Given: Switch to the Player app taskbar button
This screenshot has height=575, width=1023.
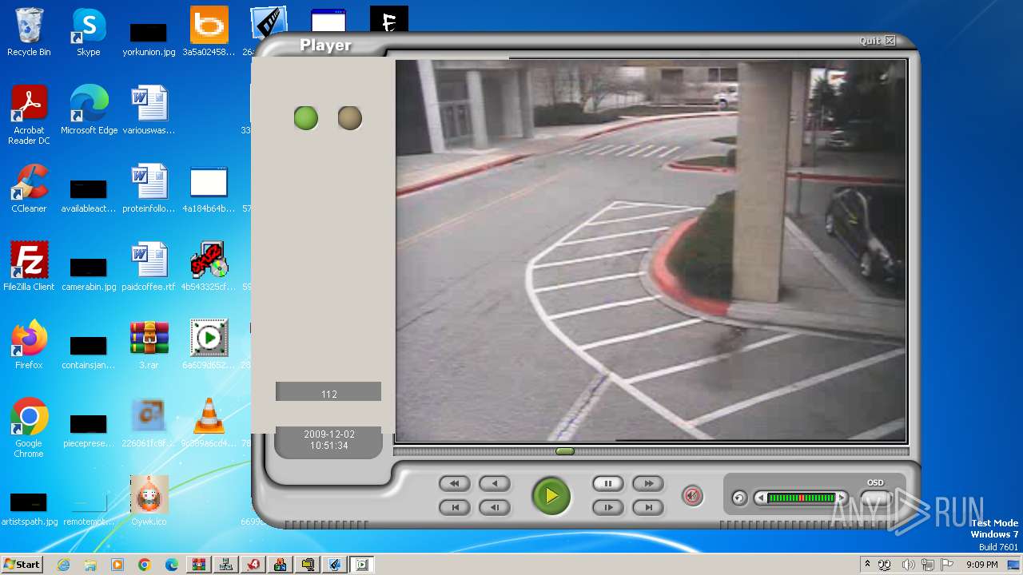Looking at the screenshot, I should (362, 565).
